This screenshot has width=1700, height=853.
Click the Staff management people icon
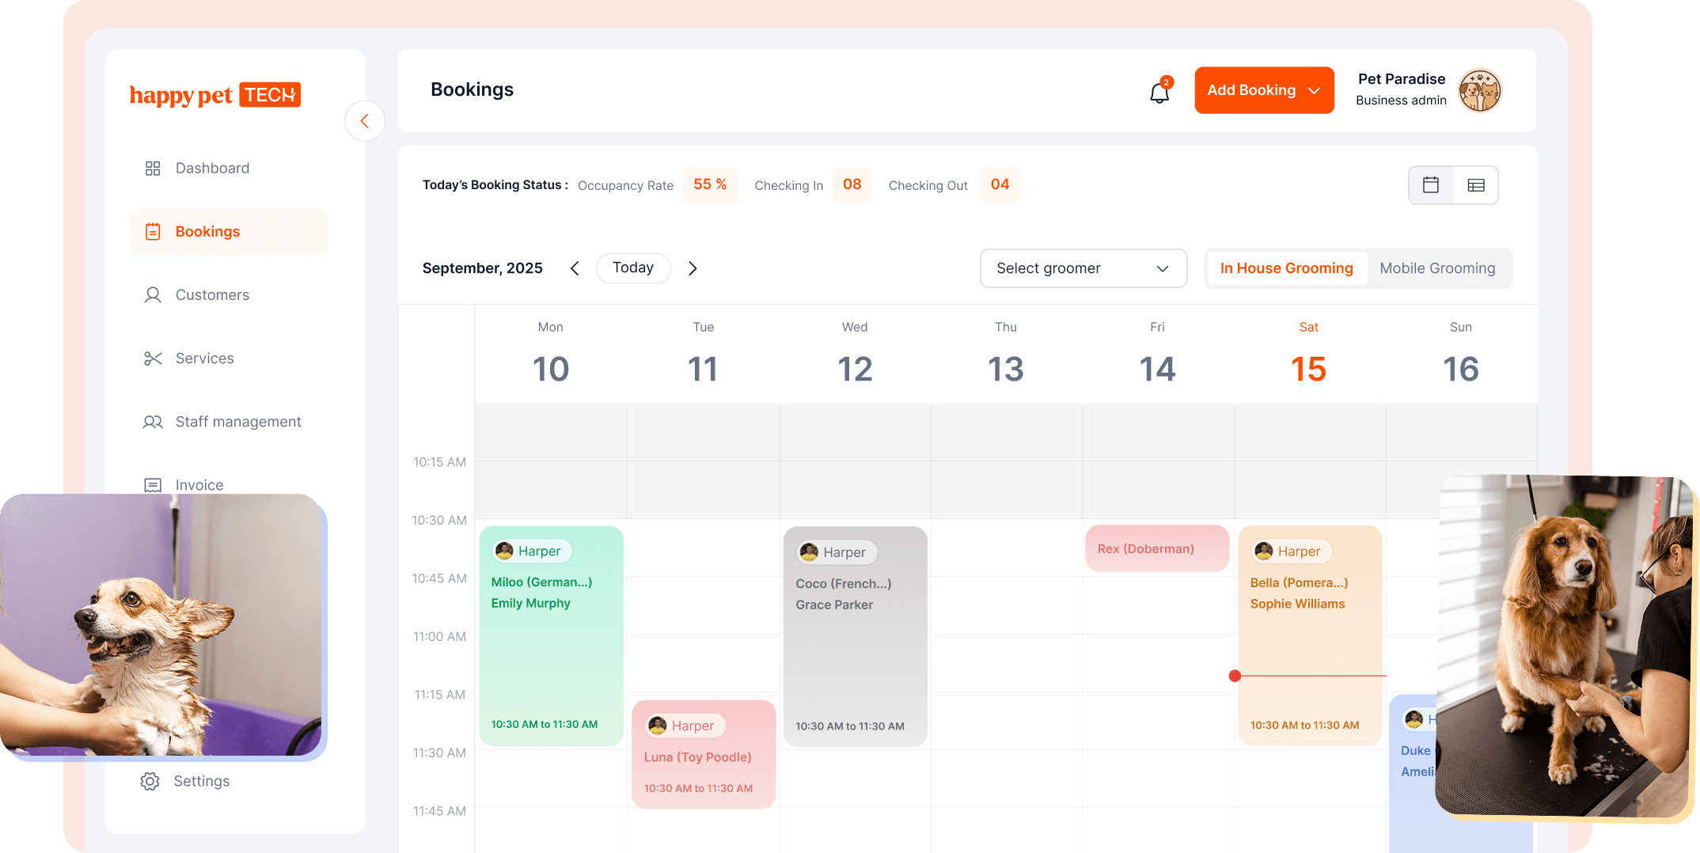(153, 422)
